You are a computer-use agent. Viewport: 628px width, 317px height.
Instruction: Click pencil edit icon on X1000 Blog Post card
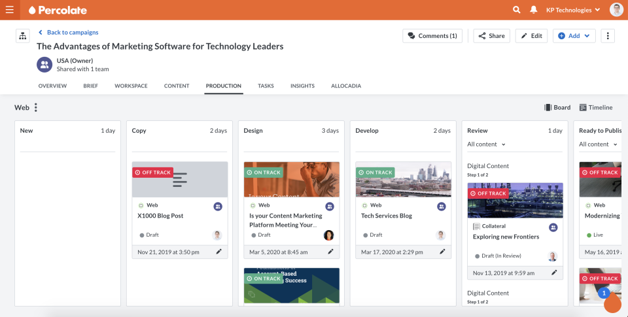click(219, 252)
